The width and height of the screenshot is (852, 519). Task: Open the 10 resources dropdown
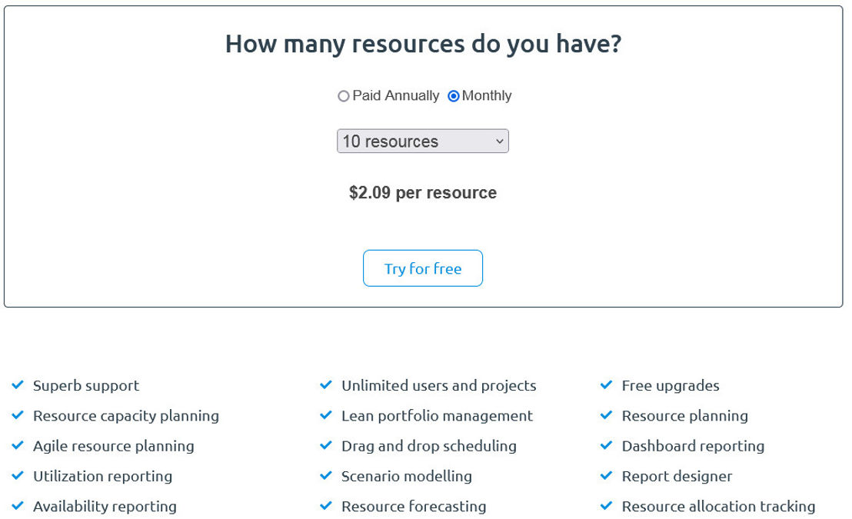[423, 141]
